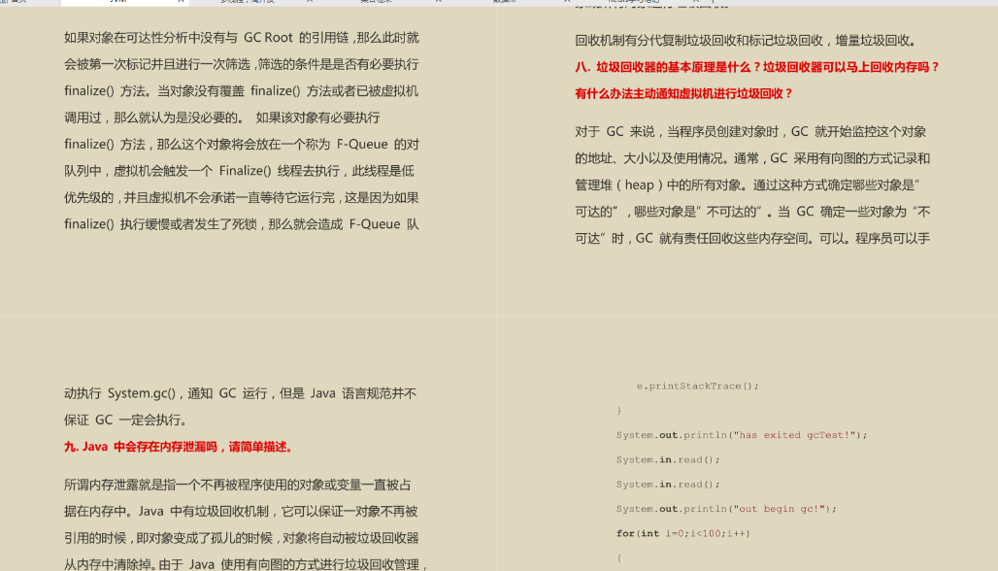This screenshot has width=998, height=571.
Task: Click the line '从内存中清除掉。由于 Java 使用有向图'
Action: pyautogui.click(x=246, y=564)
